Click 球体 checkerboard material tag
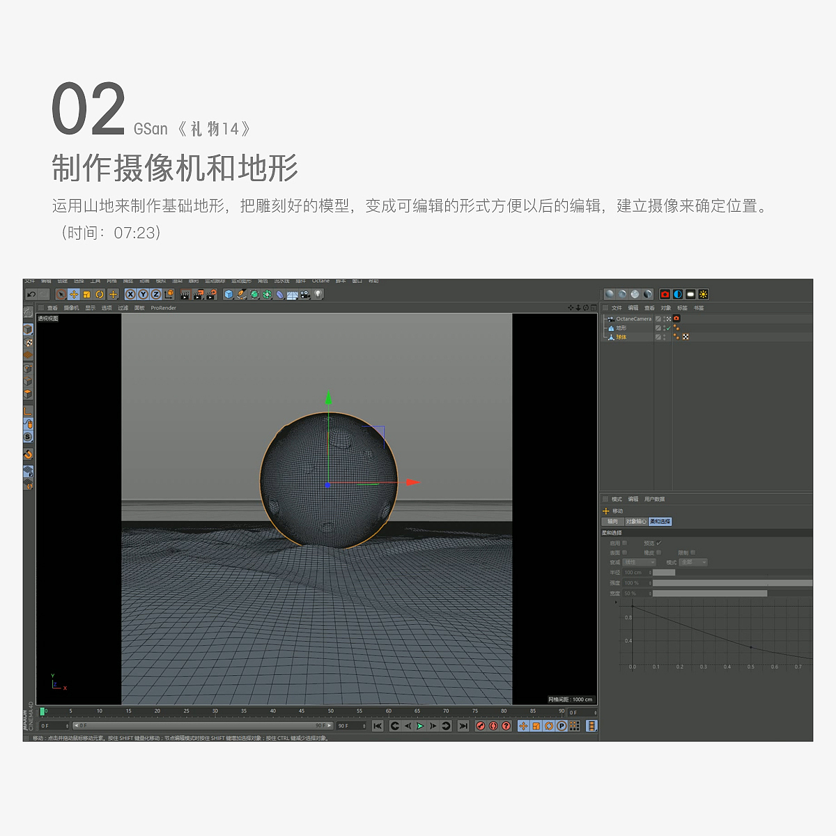The width and height of the screenshot is (836, 836). coord(686,337)
